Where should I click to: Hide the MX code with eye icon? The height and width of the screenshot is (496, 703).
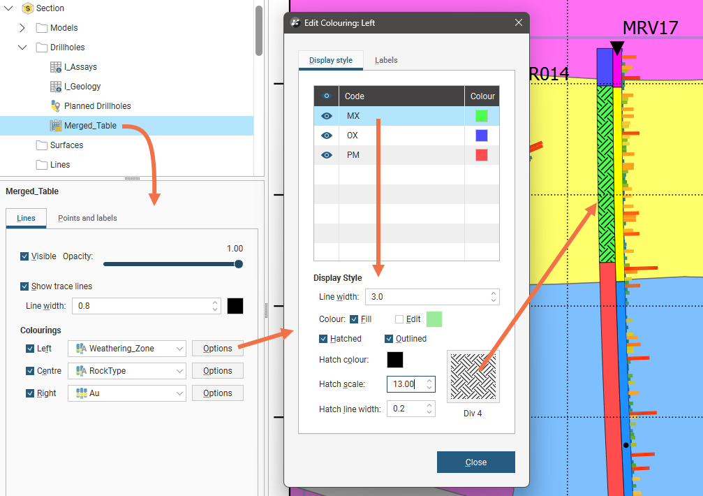pyautogui.click(x=326, y=116)
